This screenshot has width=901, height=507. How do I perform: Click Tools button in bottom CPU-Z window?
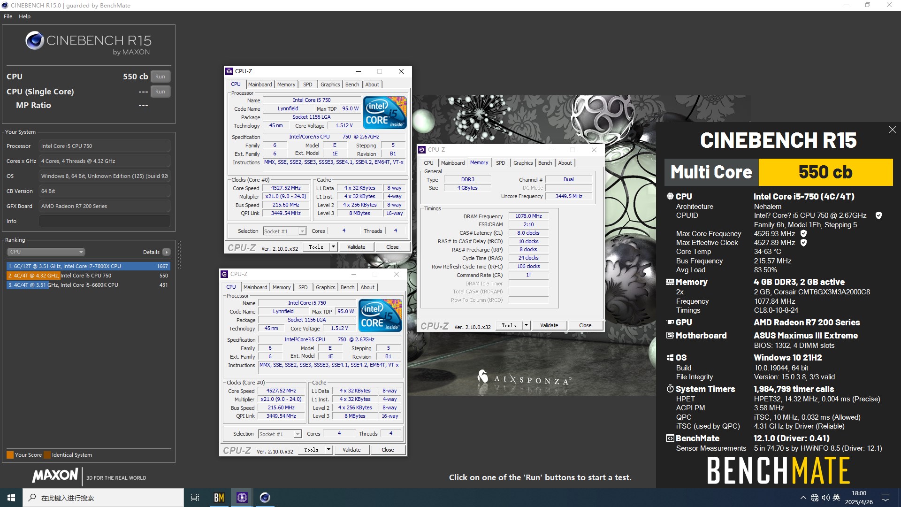click(x=312, y=450)
